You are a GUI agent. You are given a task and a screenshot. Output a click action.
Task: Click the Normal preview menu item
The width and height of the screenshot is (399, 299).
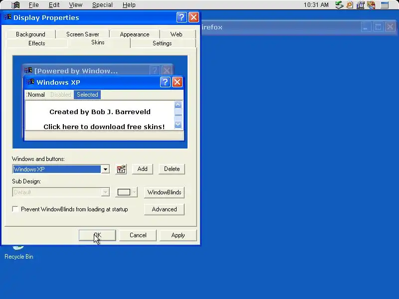tap(36, 95)
